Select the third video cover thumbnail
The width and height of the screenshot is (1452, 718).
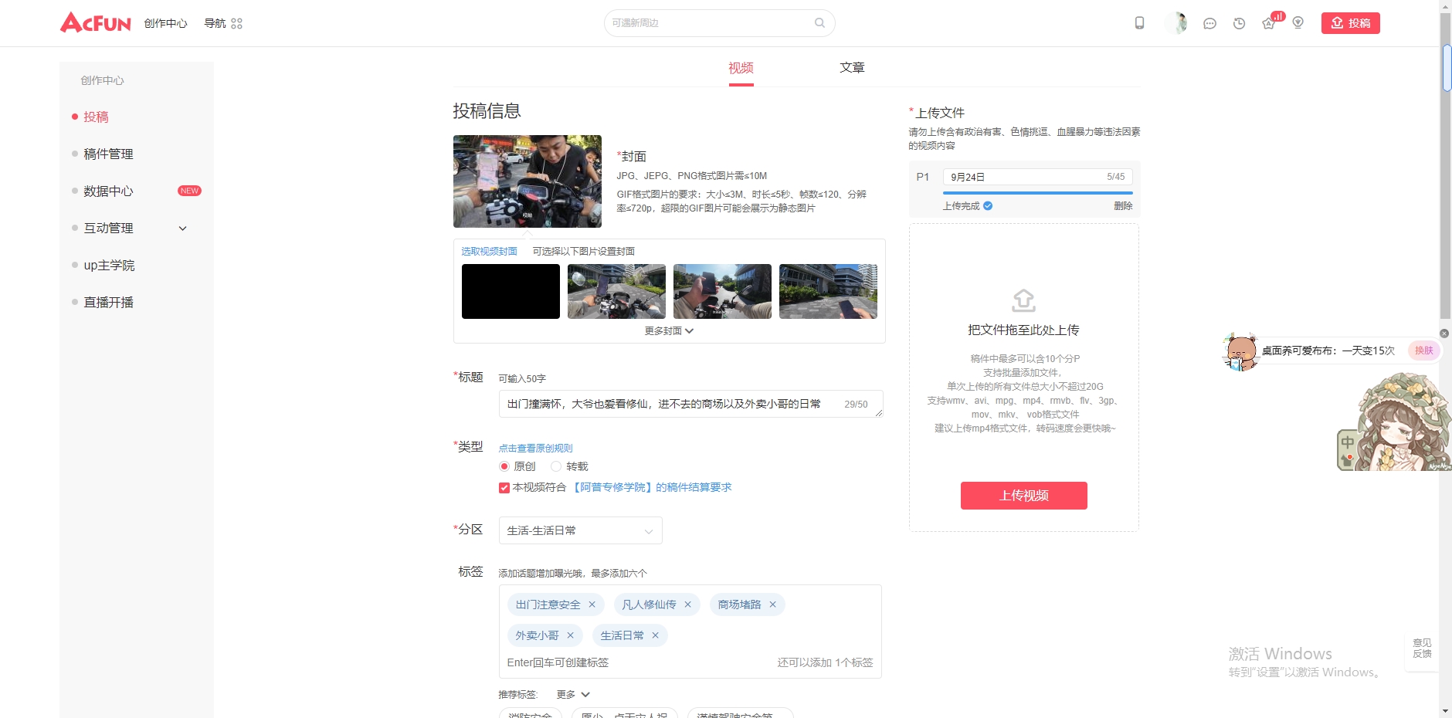point(722,291)
